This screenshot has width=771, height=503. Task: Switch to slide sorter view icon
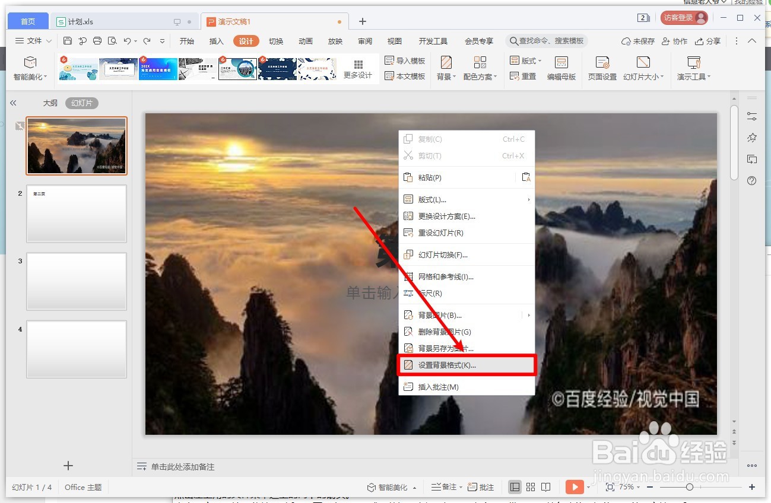tap(531, 487)
